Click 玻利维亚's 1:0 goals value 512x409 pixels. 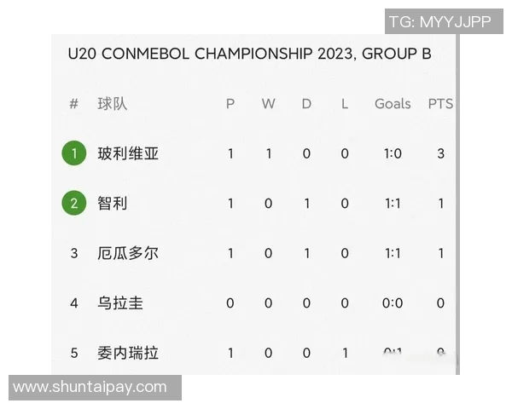[393, 154]
